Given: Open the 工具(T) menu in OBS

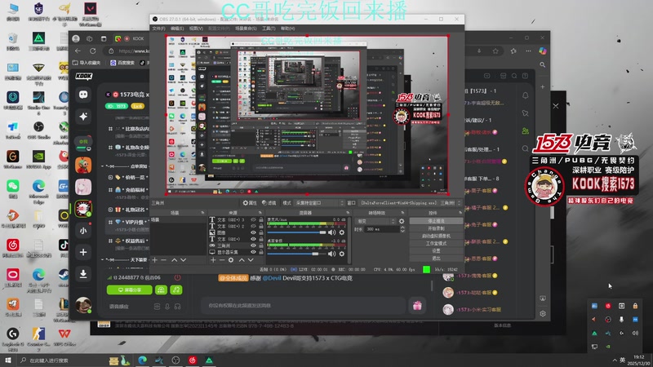Looking at the screenshot, I should (x=269, y=29).
